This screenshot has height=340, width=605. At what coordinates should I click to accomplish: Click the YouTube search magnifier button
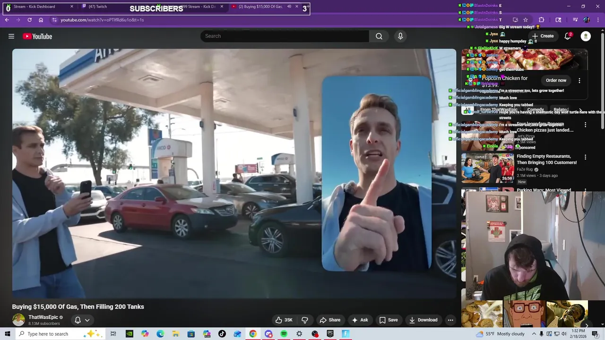click(379, 36)
